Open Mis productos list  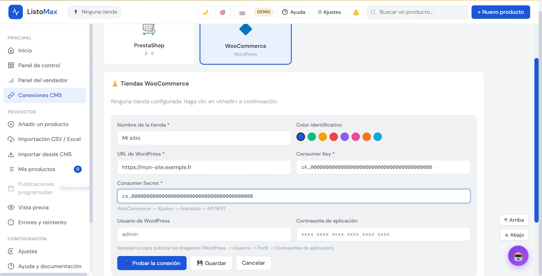click(45, 169)
